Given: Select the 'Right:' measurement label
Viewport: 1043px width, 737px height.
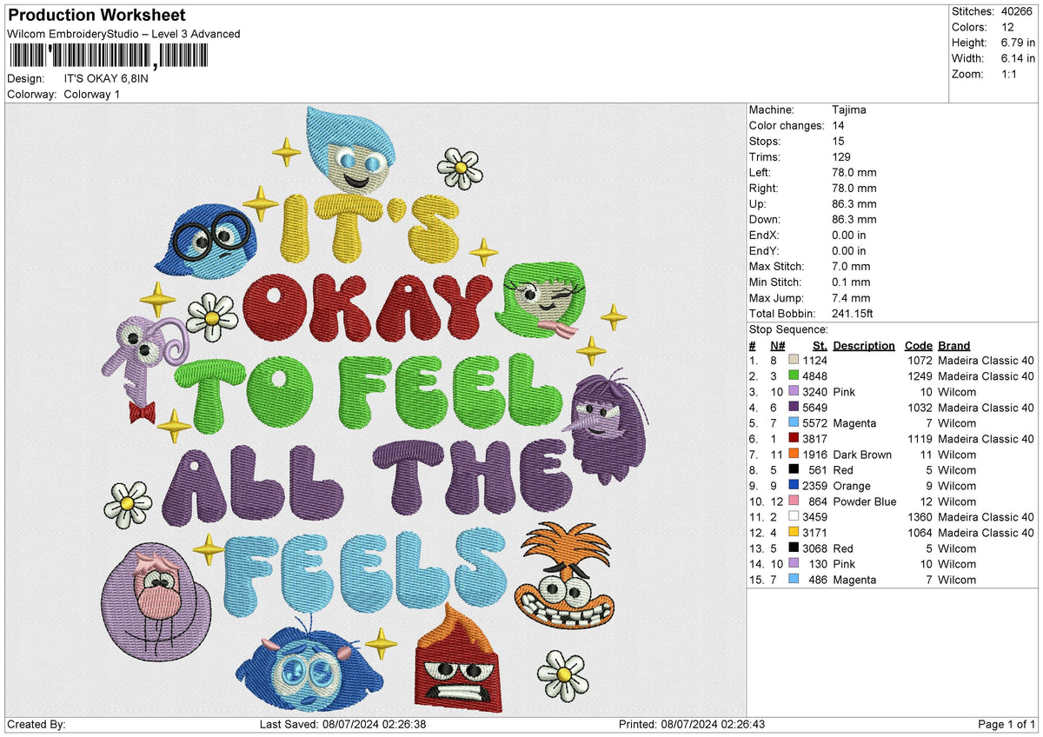Looking at the screenshot, I should (x=764, y=189).
